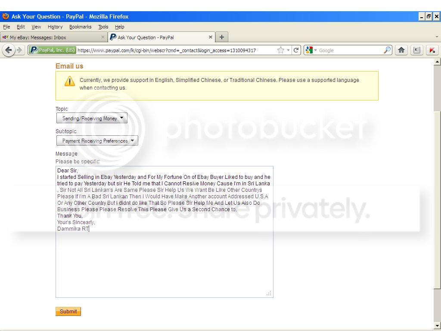Viewport: 441px width, 331px height.
Task: Submit the email form
Action: point(68,311)
